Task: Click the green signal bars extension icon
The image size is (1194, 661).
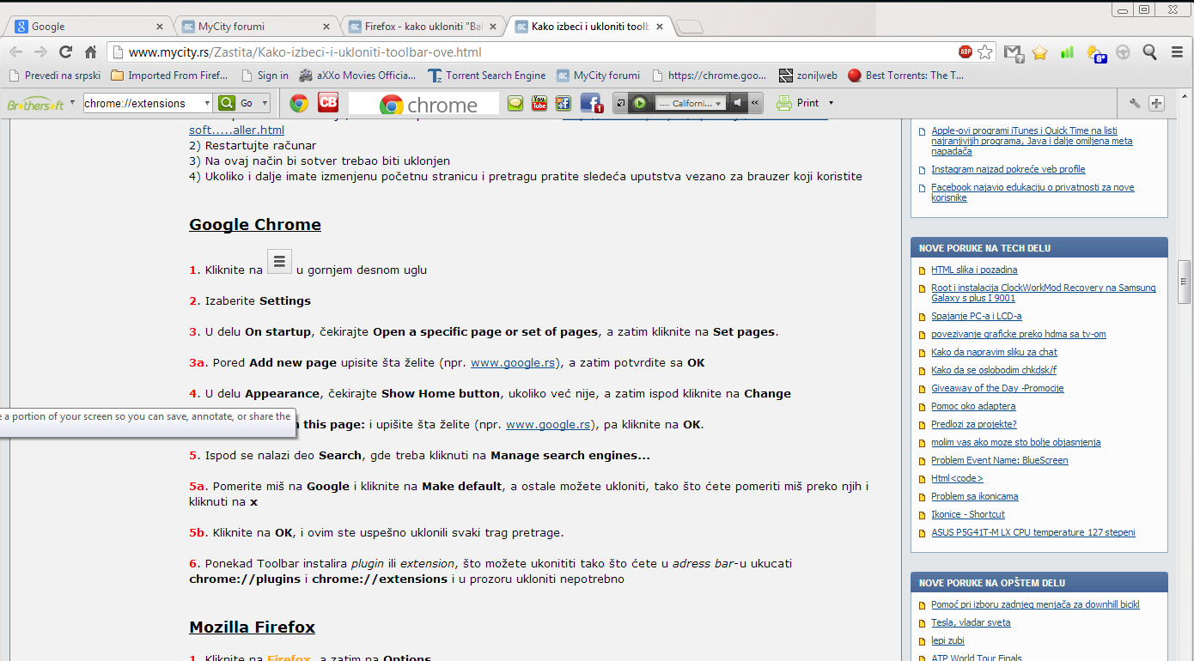Action: pos(1067,52)
